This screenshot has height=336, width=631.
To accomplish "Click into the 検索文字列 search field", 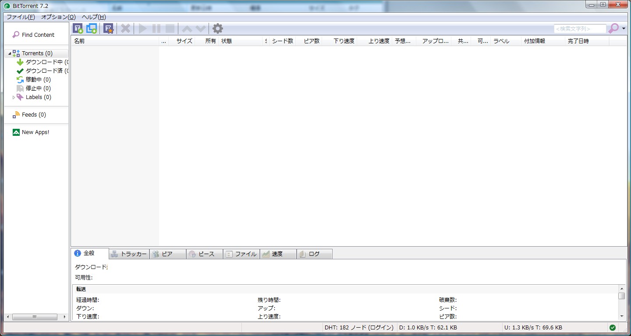I will 580,28.
